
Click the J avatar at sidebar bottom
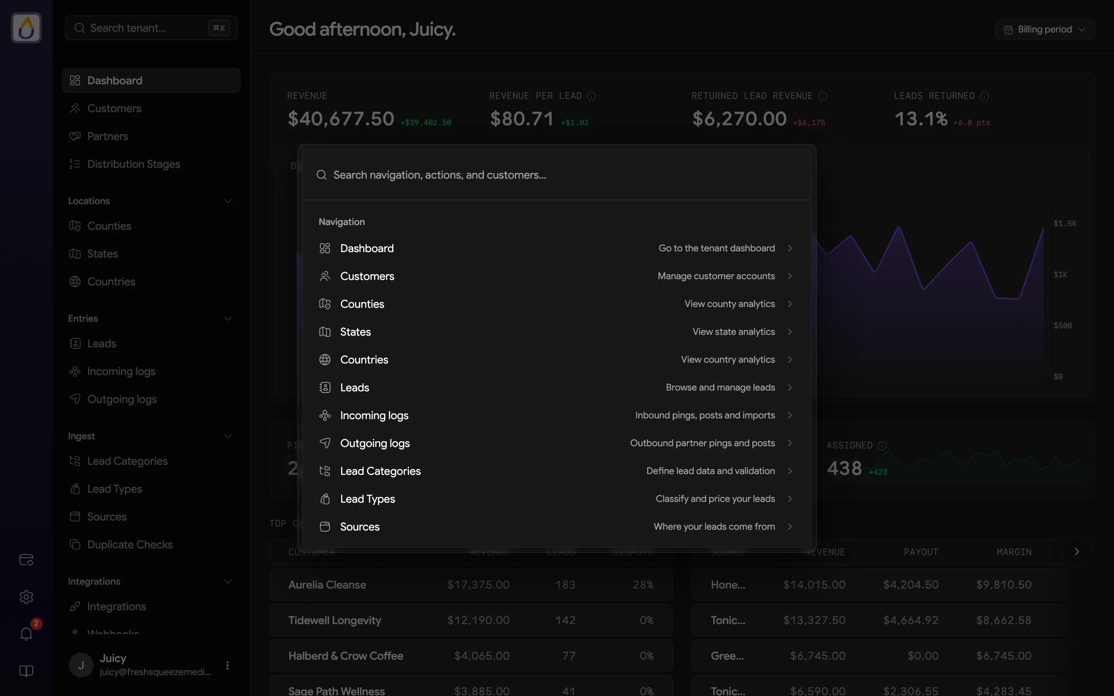(81, 665)
